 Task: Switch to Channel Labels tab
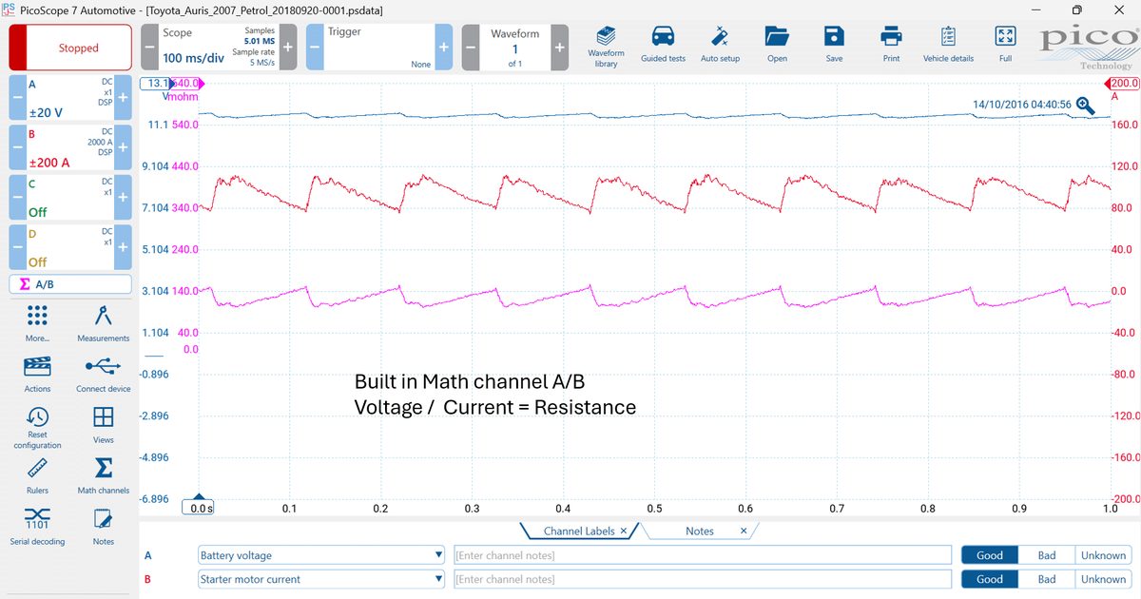pyautogui.click(x=578, y=531)
